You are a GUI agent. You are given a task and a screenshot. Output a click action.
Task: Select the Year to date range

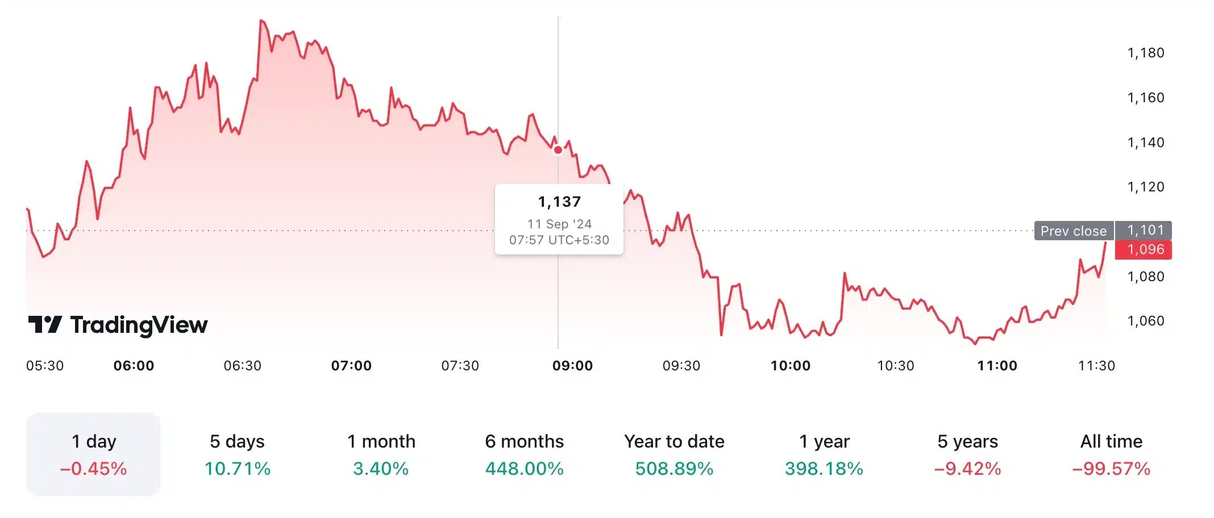tap(674, 454)
